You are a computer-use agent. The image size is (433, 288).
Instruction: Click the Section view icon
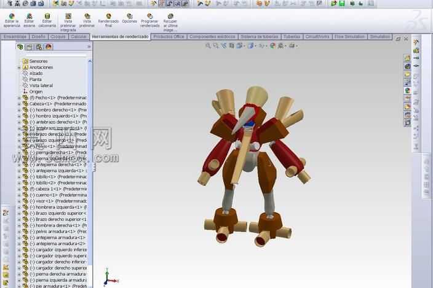(x=231, y=46)
